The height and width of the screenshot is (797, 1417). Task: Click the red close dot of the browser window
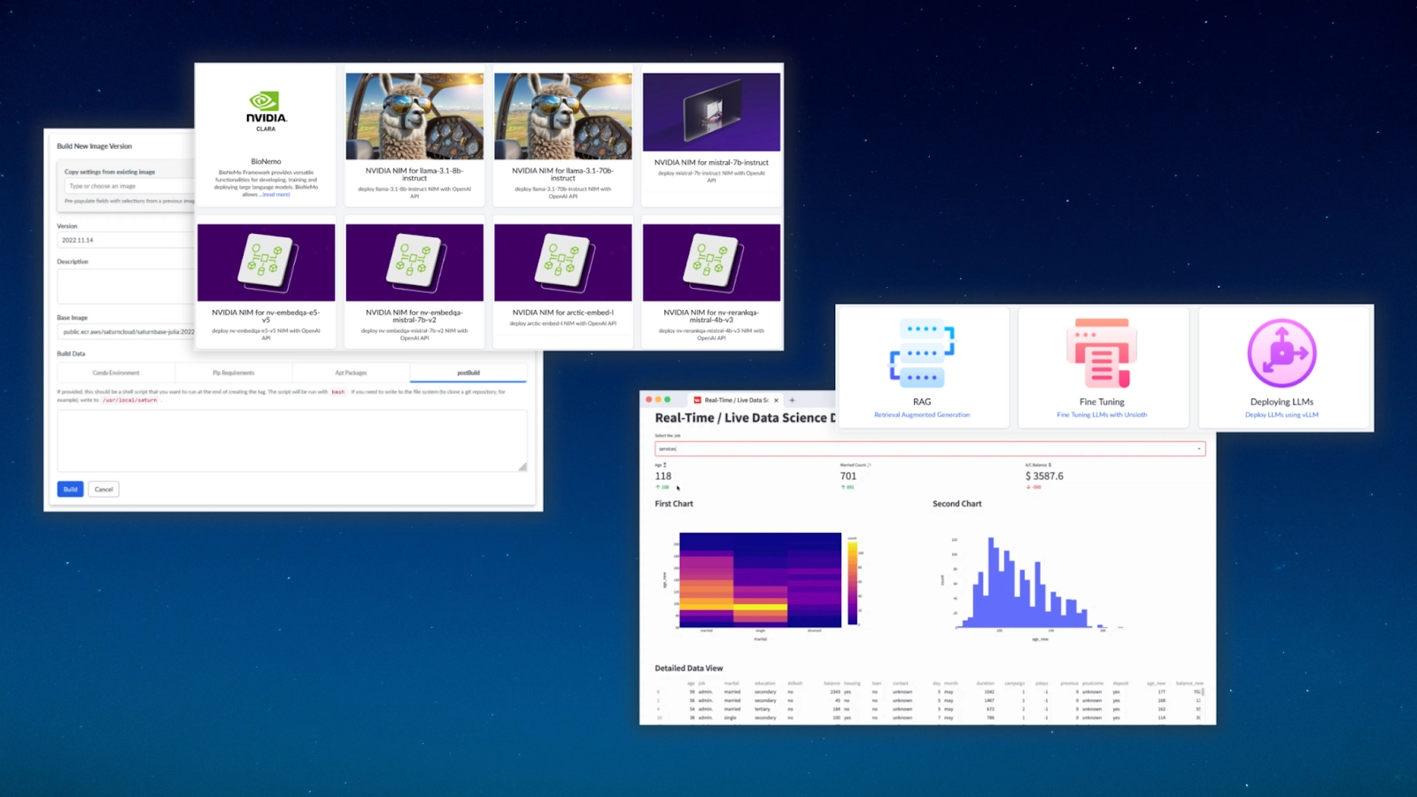[x=648, y=400]
